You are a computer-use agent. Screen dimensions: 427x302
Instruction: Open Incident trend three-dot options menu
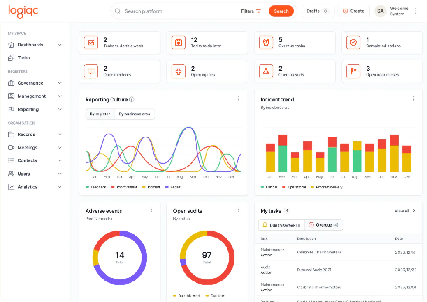tap(414, 98)
